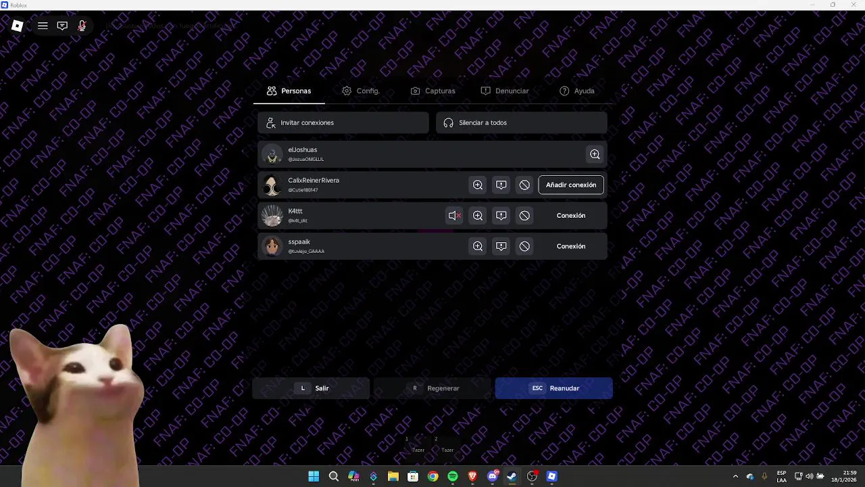The height and width of the screenshot is (487, 865).
Task: Open Google Chrome from the taskbar
Action: pyautogui.click(x=432, y=476)
